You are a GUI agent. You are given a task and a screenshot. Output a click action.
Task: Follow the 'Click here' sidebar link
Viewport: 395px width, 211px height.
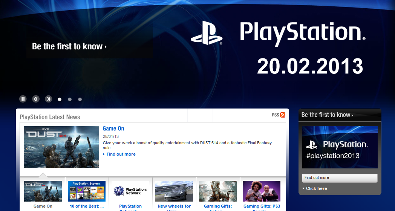[x=316, y=188]
